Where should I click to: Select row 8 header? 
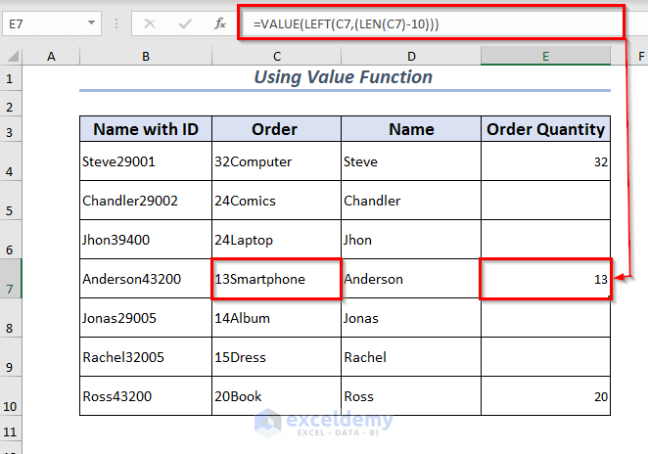click(11, 318)
